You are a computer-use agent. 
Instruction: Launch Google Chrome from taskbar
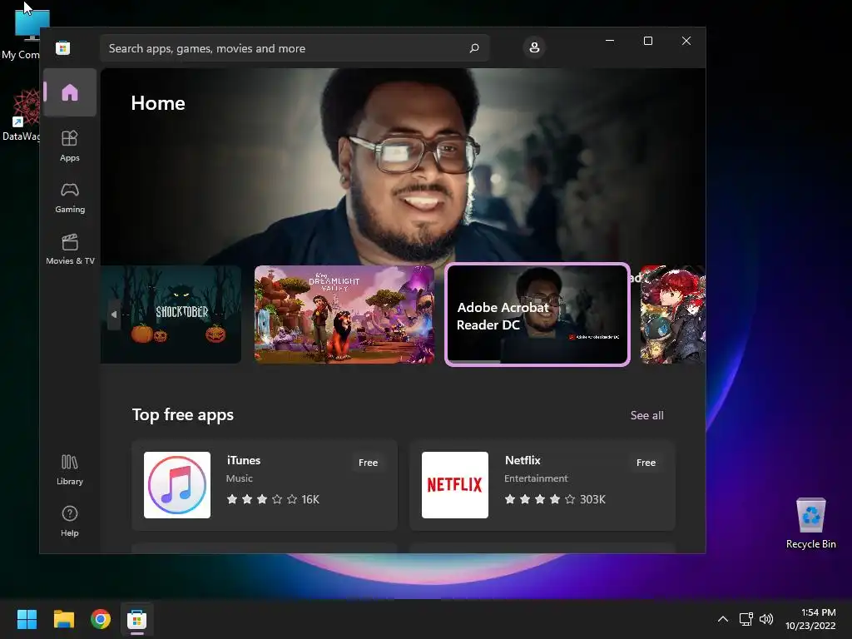click(101, 619)
